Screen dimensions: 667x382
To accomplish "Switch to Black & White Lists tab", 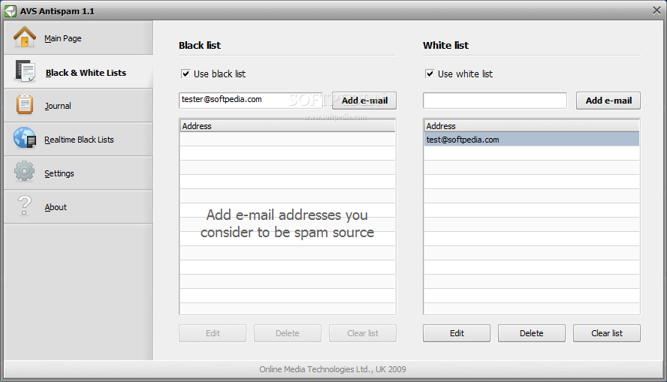I will point(78,72).
